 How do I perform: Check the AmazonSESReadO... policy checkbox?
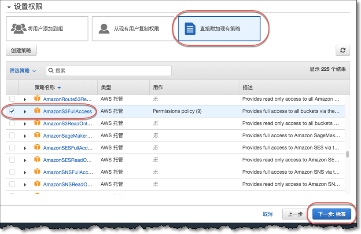12,160
